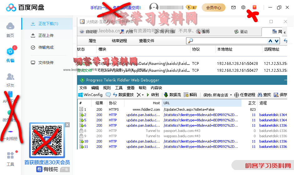
Task: Click the refresh icon beside search box
Action: [285, 41]
